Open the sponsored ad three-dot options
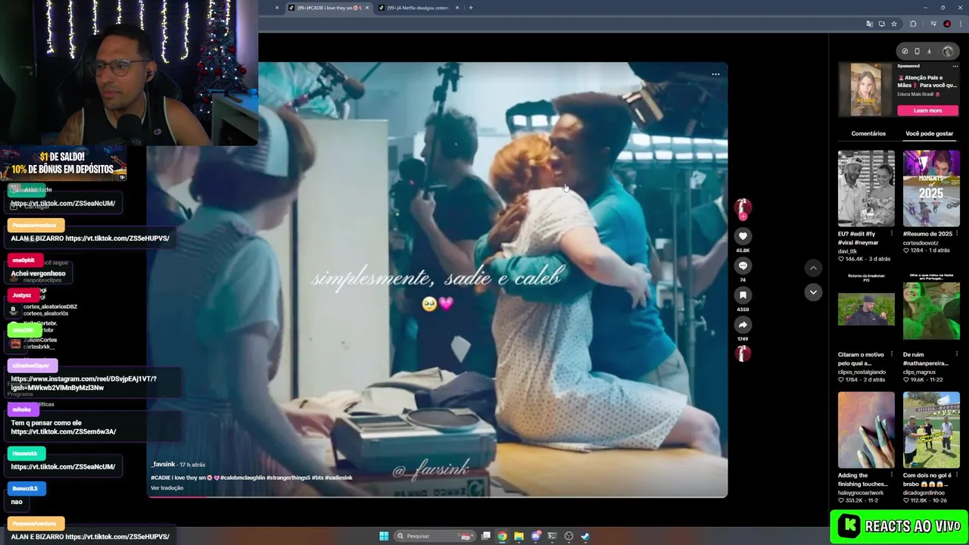 point(955,66)
